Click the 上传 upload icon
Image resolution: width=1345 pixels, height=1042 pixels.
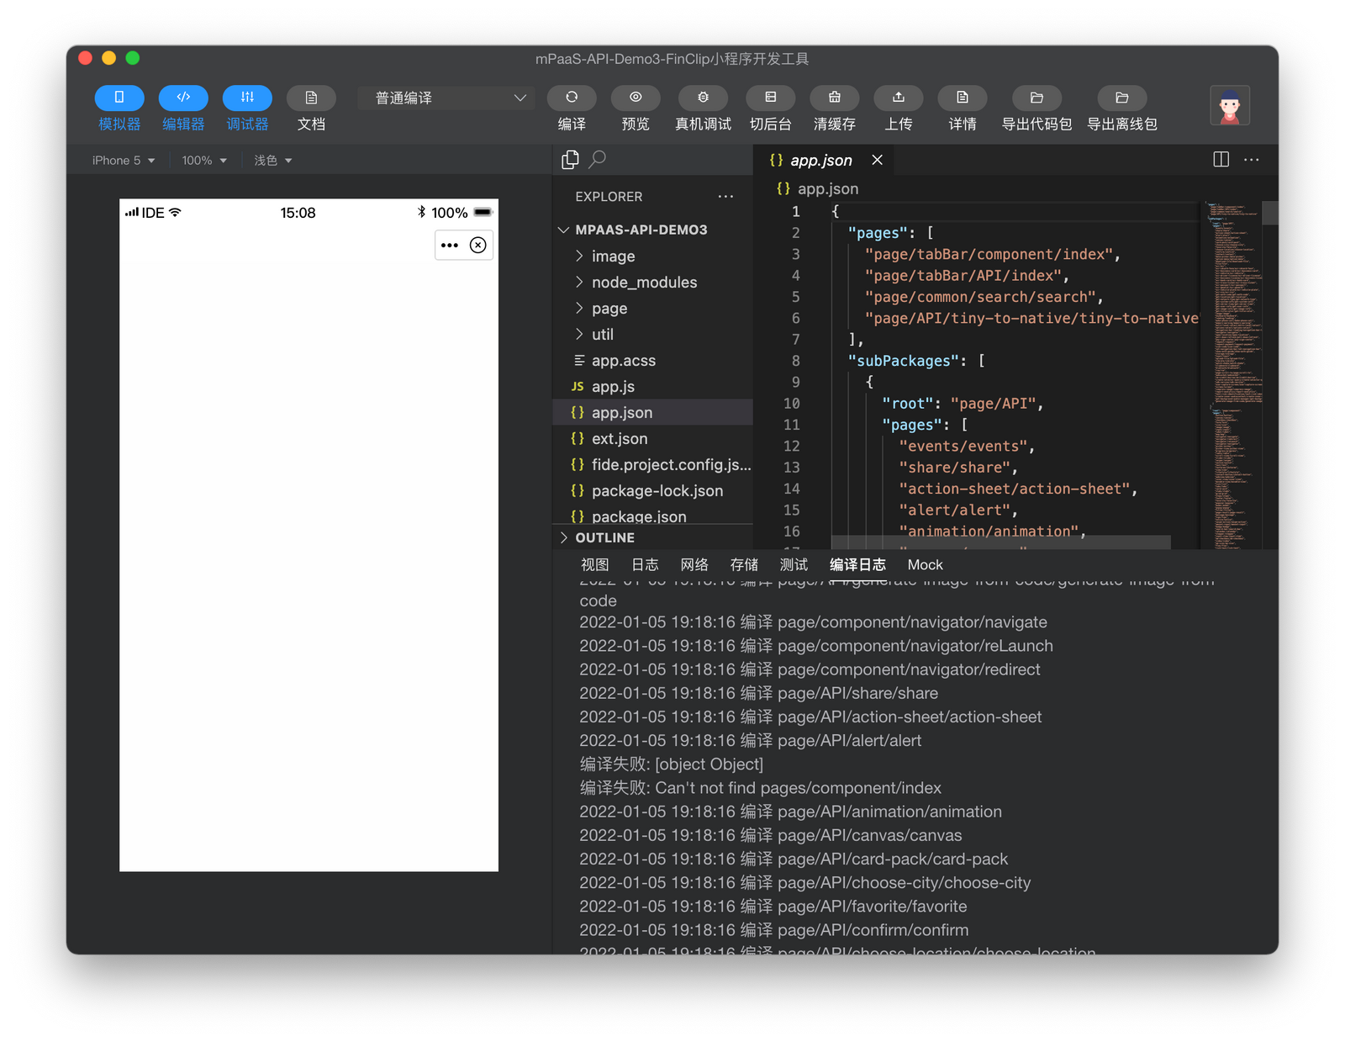[899, 98]
